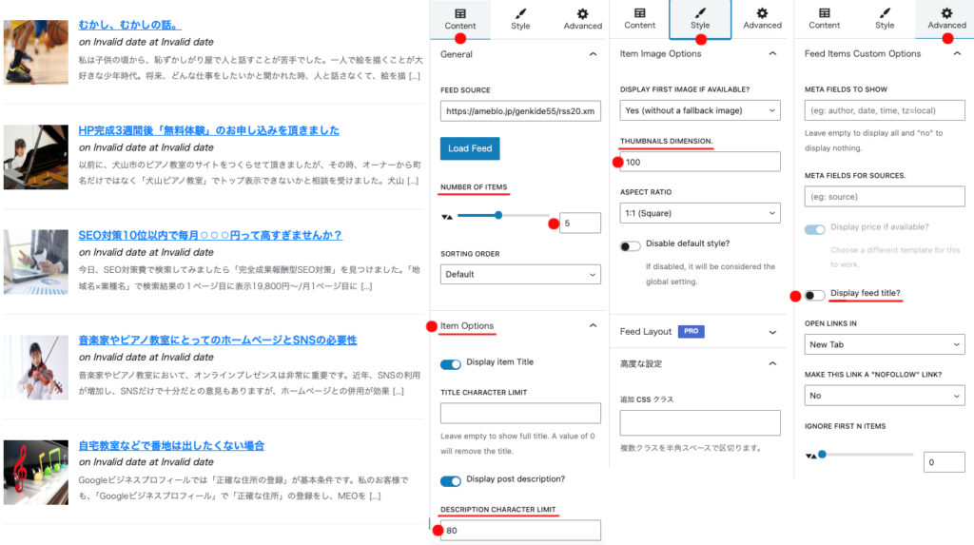Open the violin girl post thumbnail
Image resolution: width=974 pixels, height=545 pixels.
click(x=36, y=367)
